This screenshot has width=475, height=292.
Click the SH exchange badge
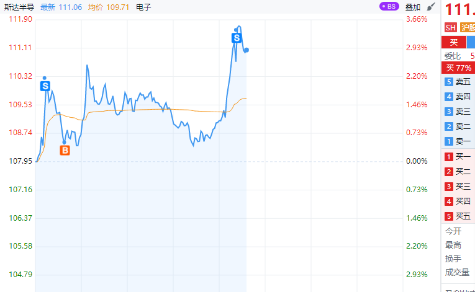click(x=450, y=28)
